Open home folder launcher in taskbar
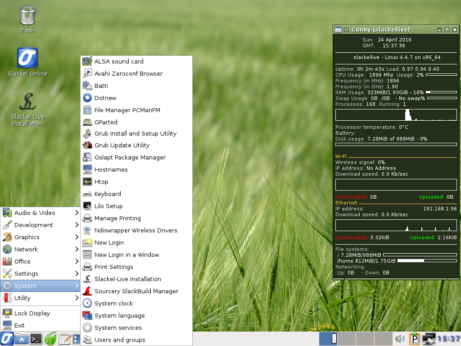Viewport: 461px width, 346px height. (22, 339)
